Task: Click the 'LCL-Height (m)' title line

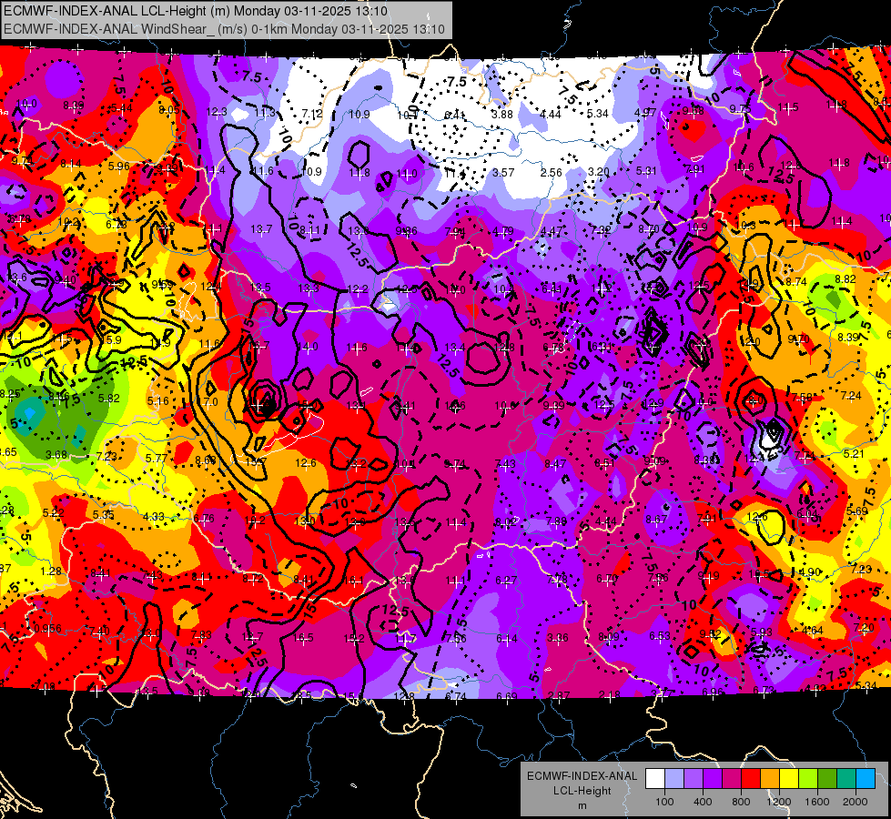Action: [x=196, y=11]
